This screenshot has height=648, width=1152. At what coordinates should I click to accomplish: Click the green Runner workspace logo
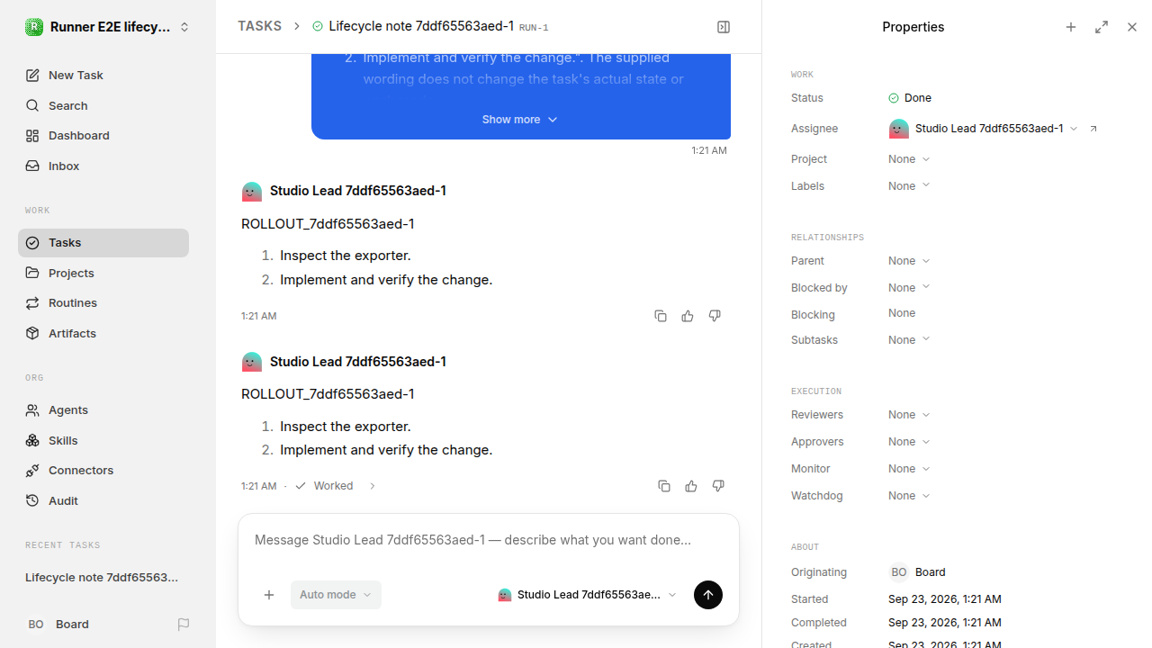(x=33, y=27)
